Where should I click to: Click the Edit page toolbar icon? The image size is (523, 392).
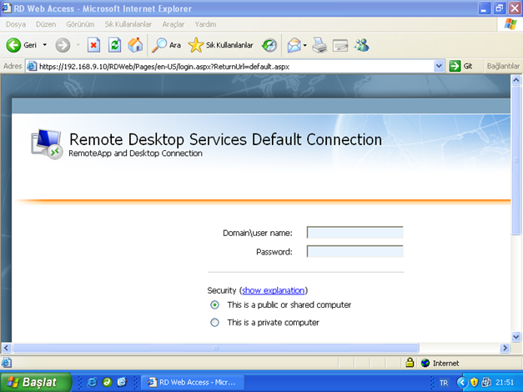(x=340, y=45)
